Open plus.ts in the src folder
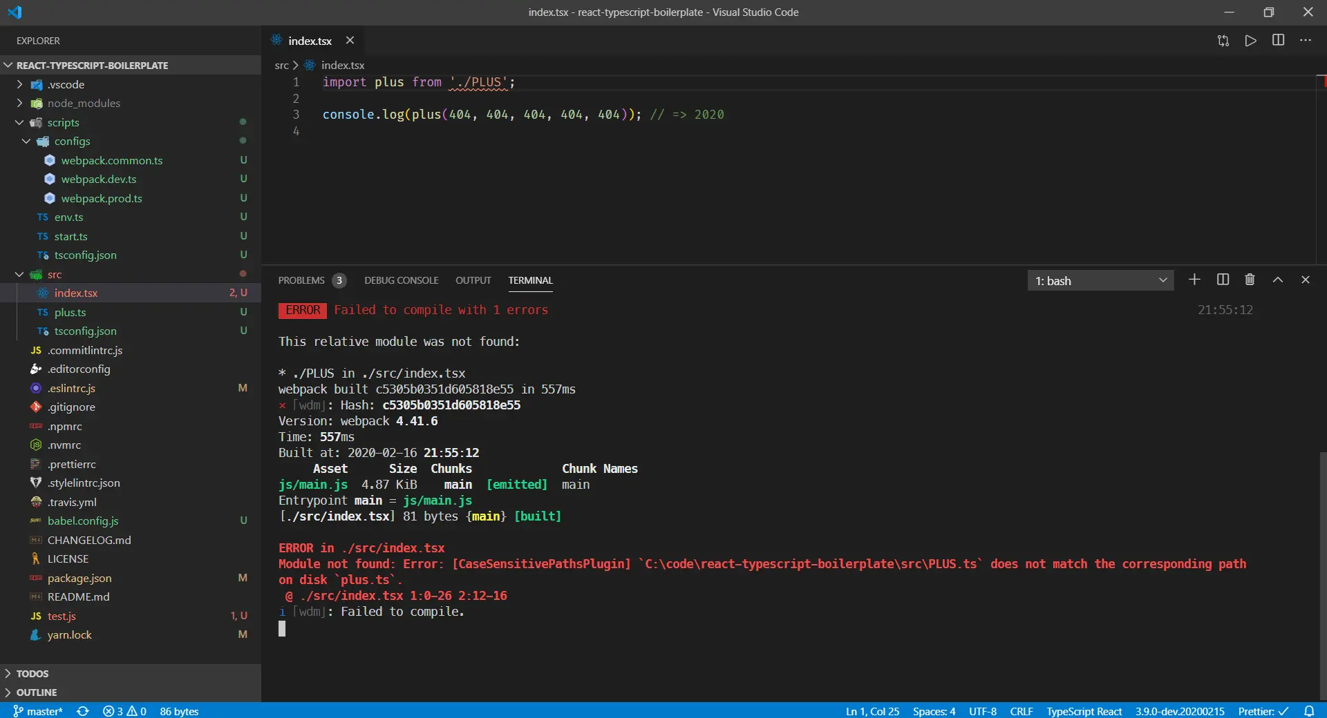The width and height of the screenshot is (1327, 718). [131, 312]
